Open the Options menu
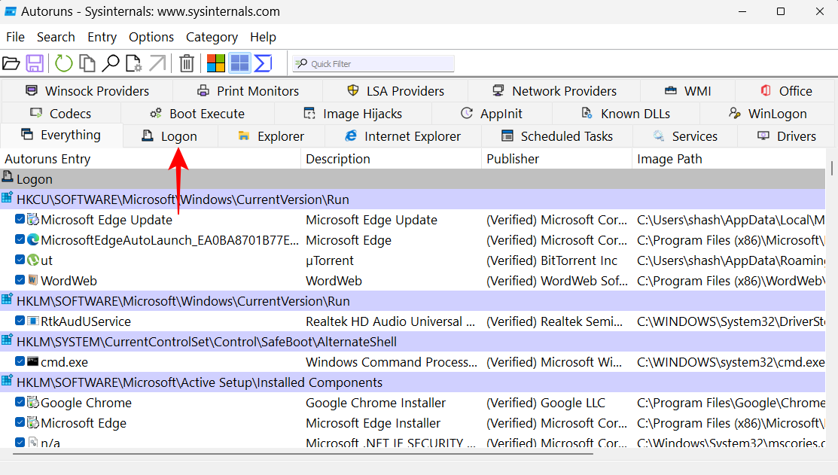 (151, 37)
